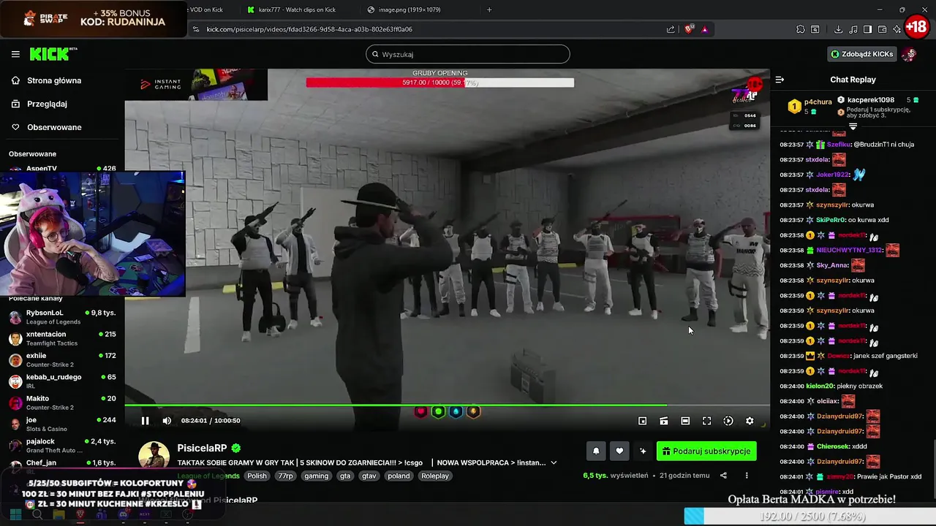Viewport: 936px width, 526px height.
Task: Select the gaming tag
Action: (317, 476)
